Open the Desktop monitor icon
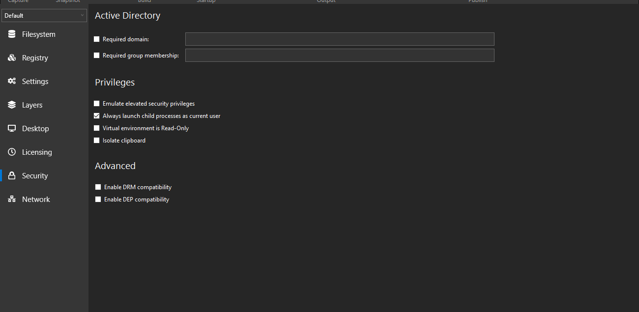The image size is (639, 312). coord(11,128)
